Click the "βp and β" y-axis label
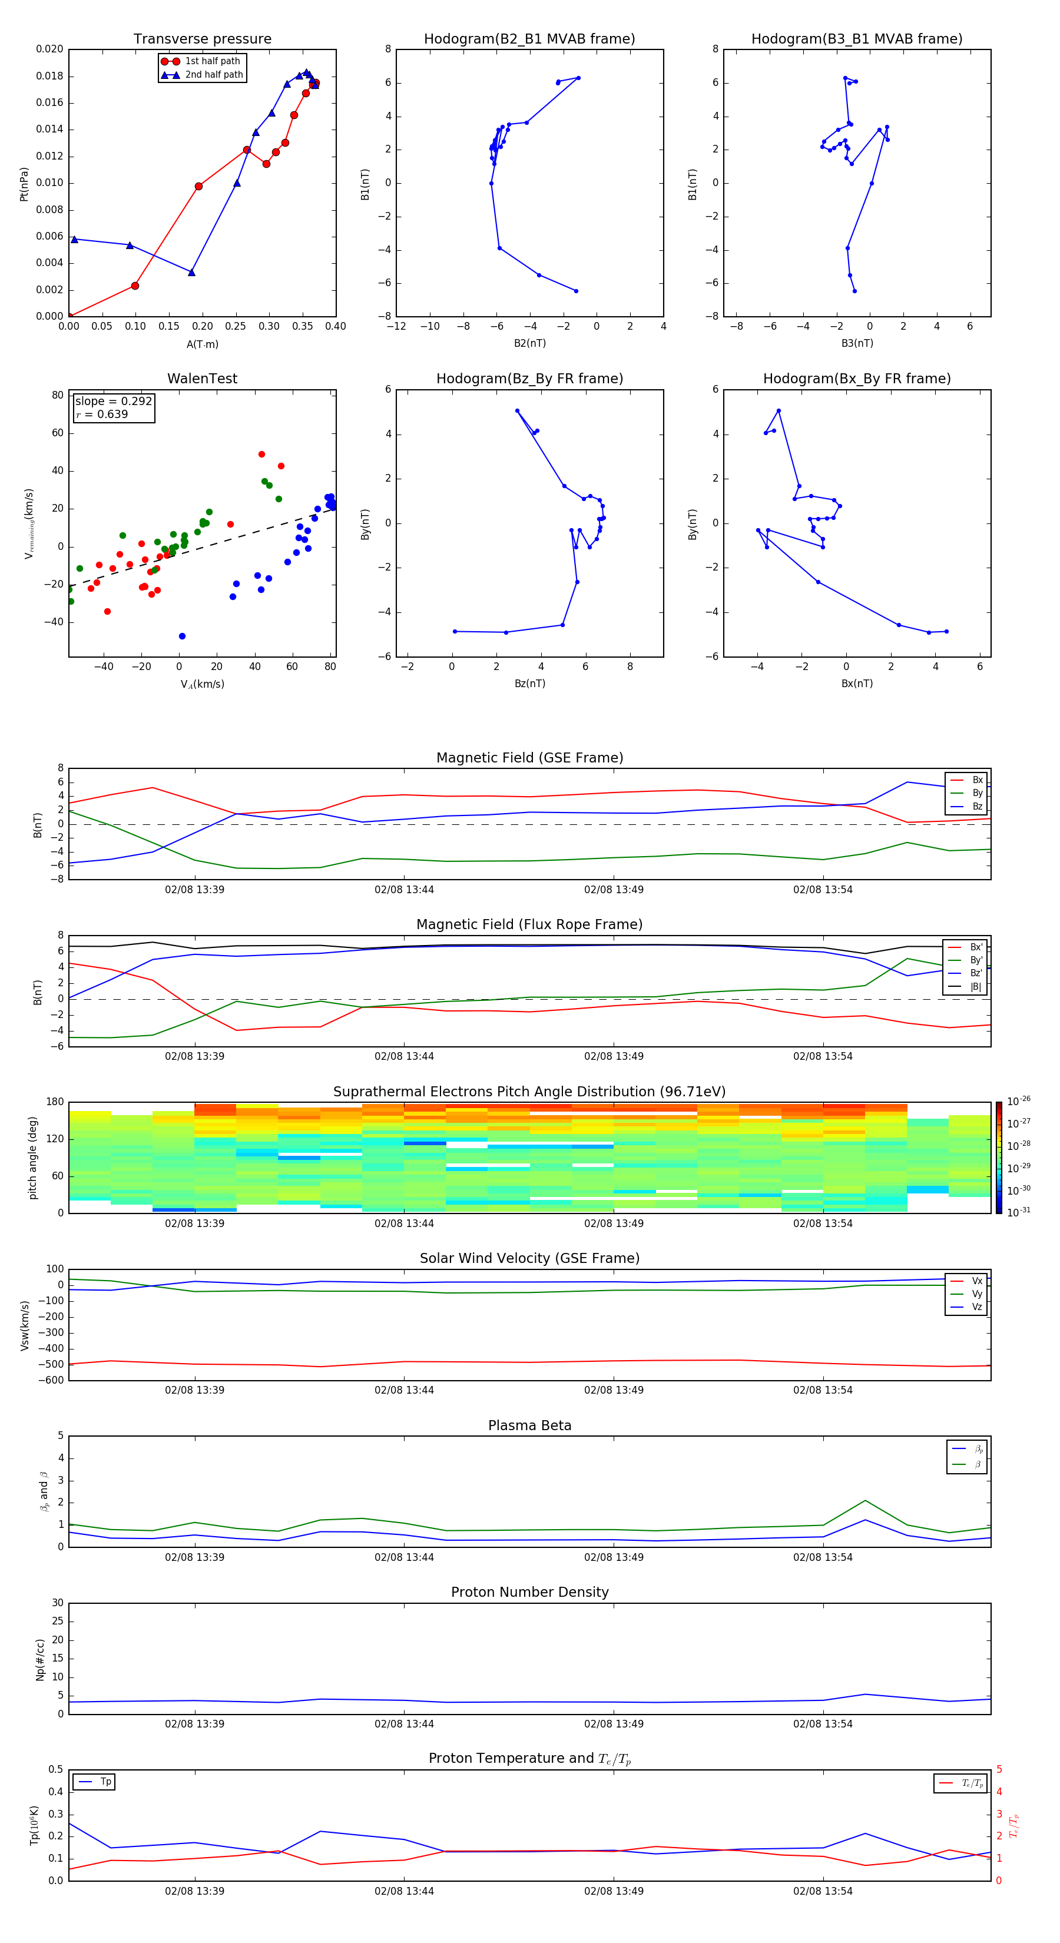 coord(44,1491)
